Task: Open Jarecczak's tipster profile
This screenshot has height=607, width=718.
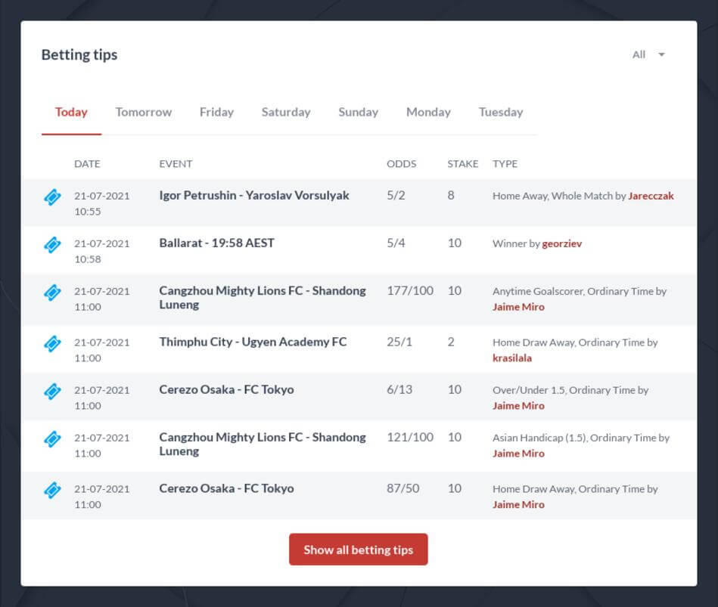Action: click(651, 195)
